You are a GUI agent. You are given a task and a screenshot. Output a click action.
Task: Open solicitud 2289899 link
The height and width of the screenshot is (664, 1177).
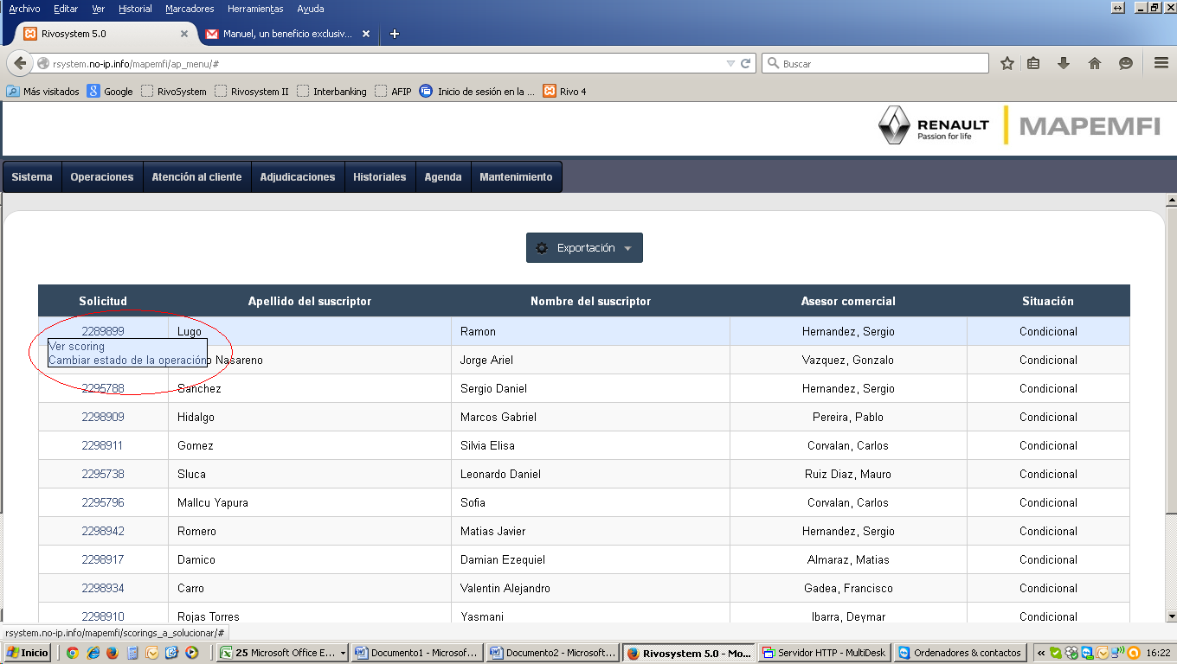coord(103,331)
